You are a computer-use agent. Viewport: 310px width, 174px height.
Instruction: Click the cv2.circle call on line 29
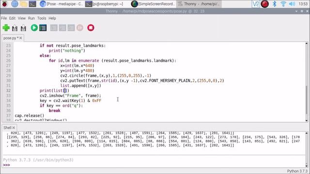tap(106, 76)
